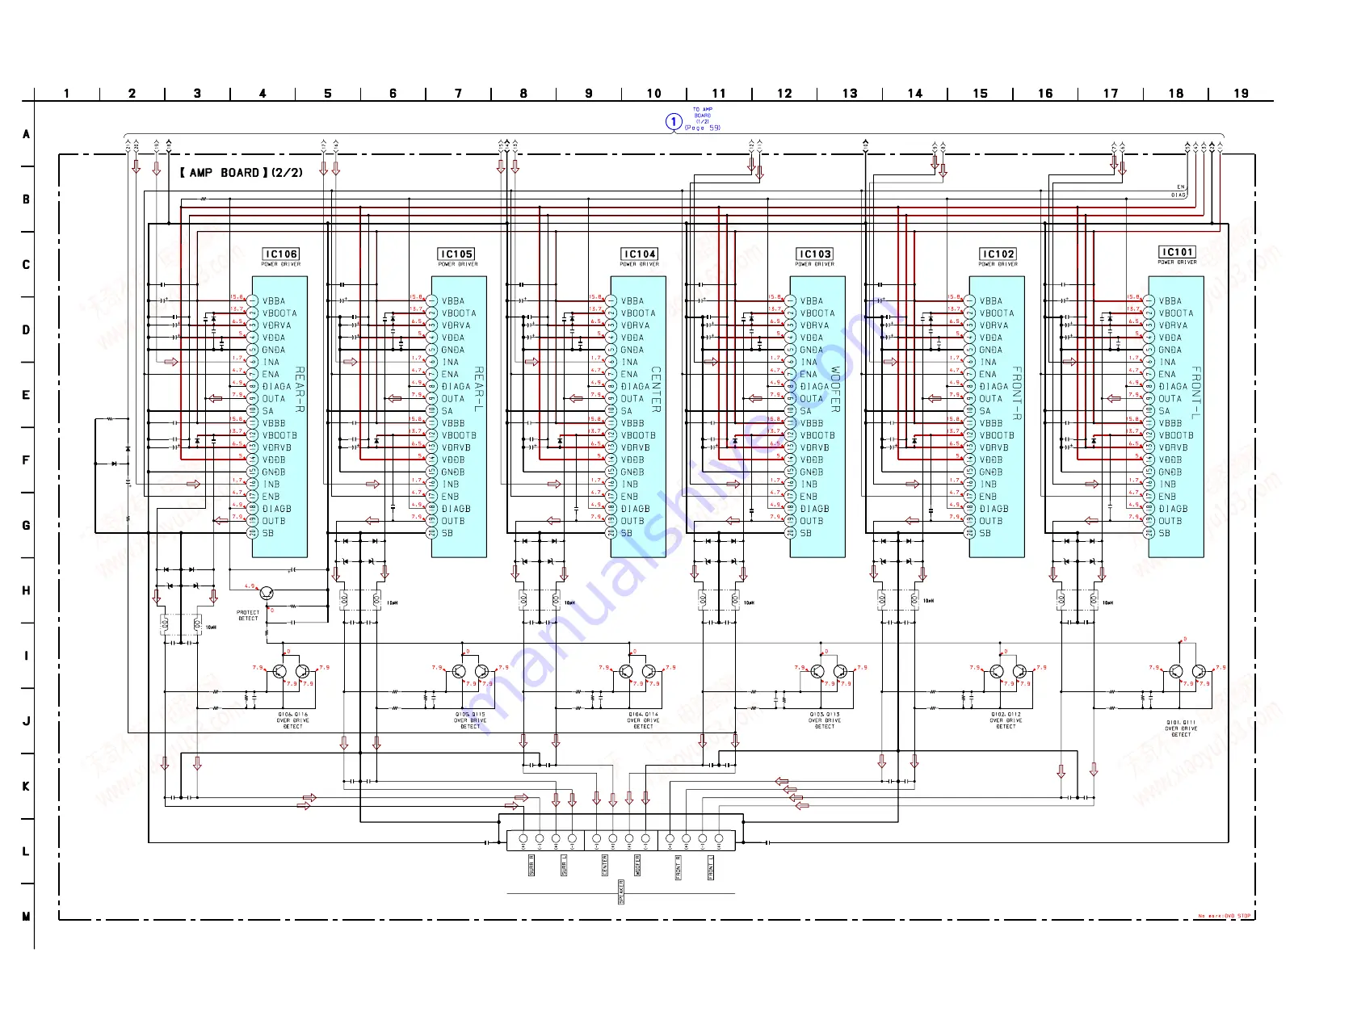The image size is (1357, 1020).
Task: Click the Q102, Q112 OVER DRIVE DETECT label
Action: 1006,720
